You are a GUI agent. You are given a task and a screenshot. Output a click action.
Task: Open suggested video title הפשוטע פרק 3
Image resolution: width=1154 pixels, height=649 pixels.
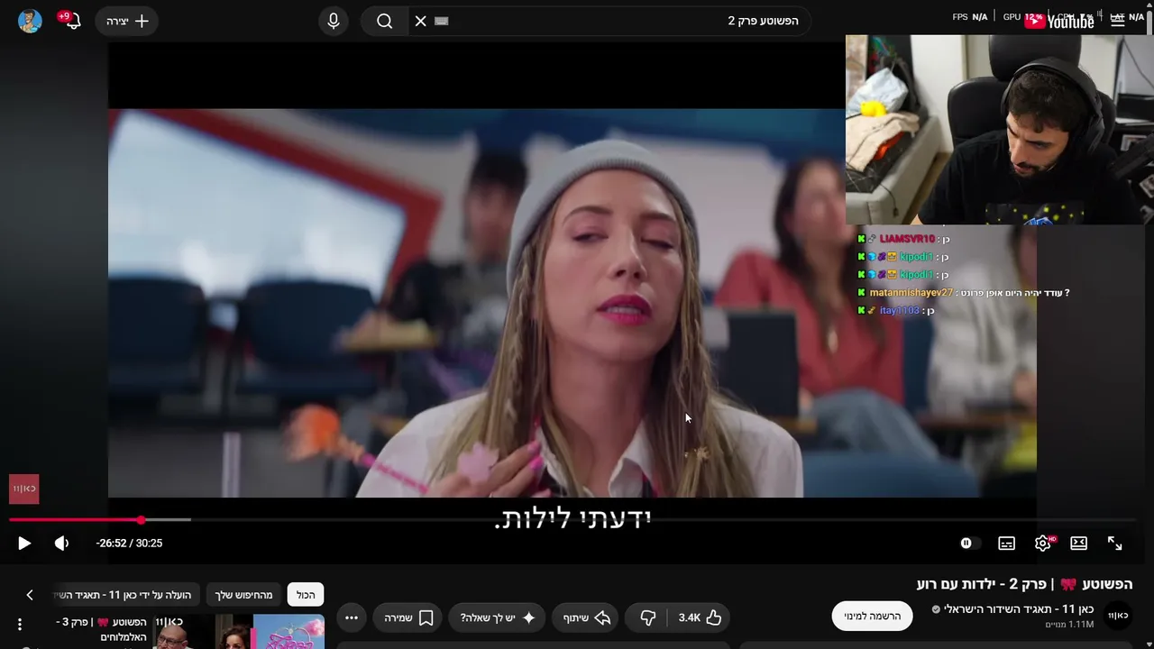pyautogui.click(x=101, y=629)
